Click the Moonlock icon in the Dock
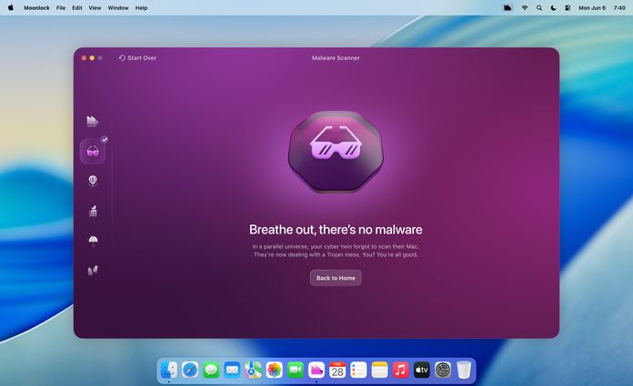633x386 pixels. 316,370
